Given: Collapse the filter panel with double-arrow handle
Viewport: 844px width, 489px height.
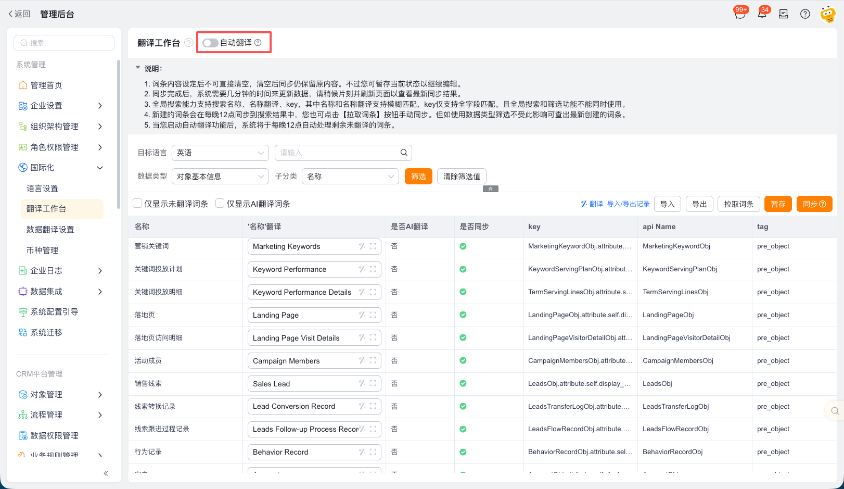Looking at the screenshot, I should 491,189.
